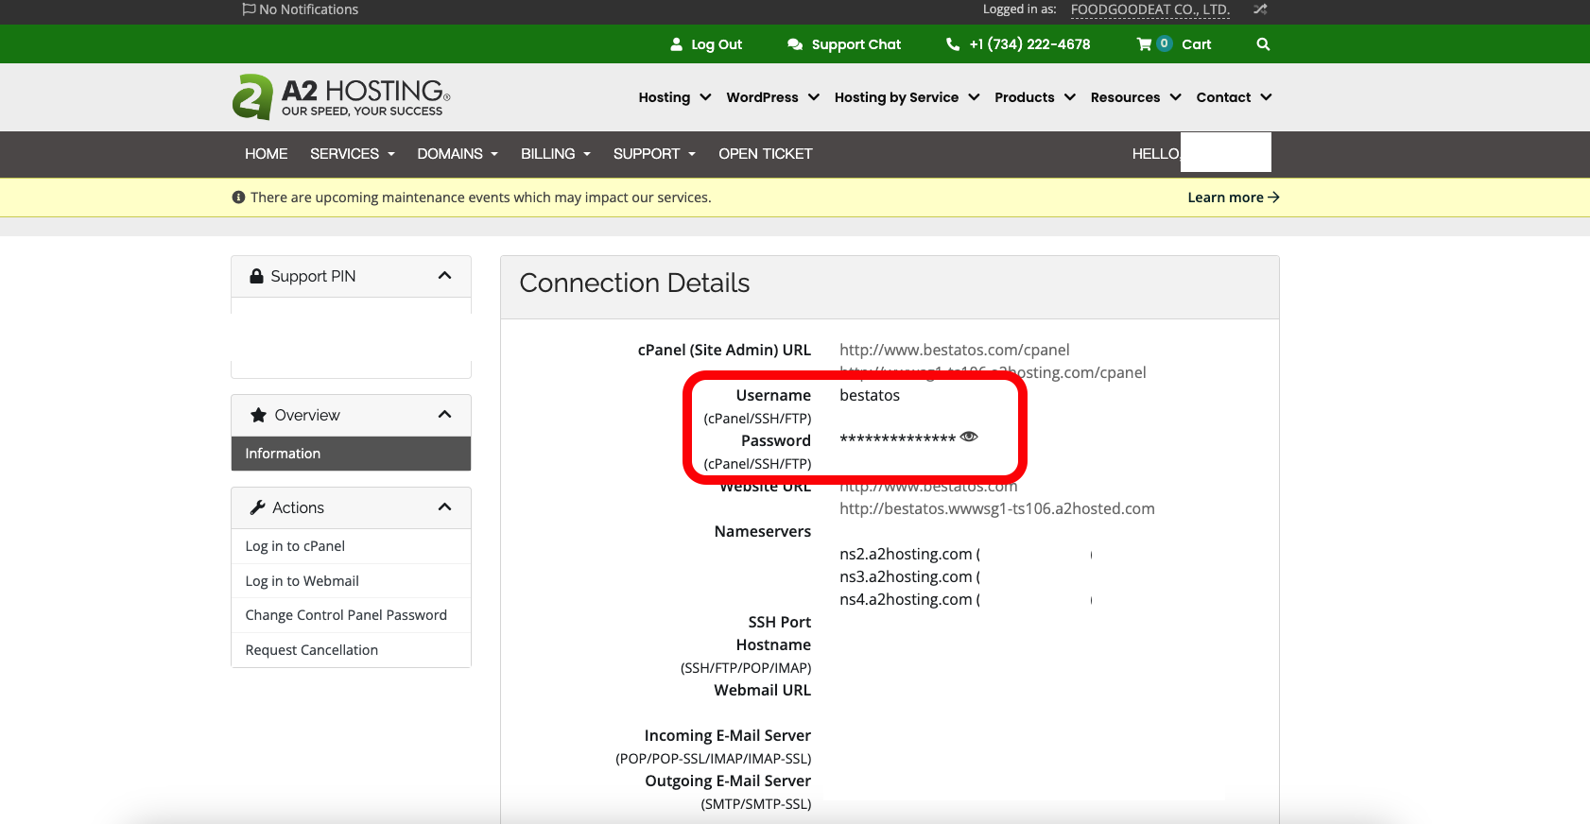Click the Support PIN lock icon
The height and width of the screenshot is (824, 1590).
click(x=256, y=276)
